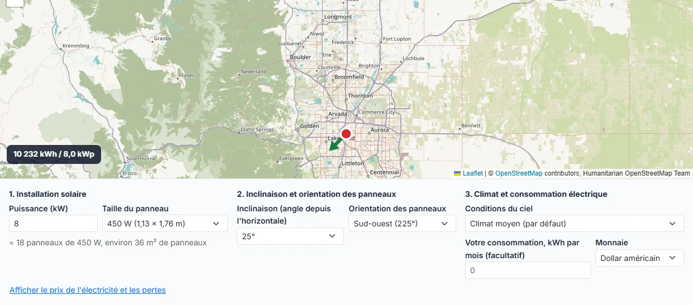The image size is (693, 305).
Task: Click the 10 232 kWh / 8,0 kWp badge
Action: (54, 154)
